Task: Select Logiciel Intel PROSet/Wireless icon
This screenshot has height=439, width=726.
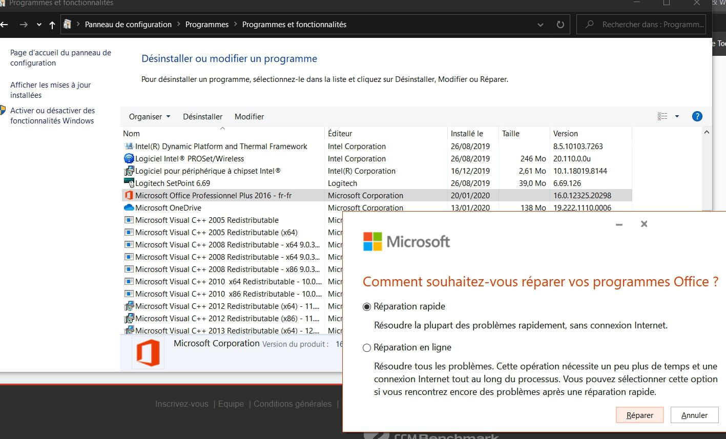Action: coord(129,159)
